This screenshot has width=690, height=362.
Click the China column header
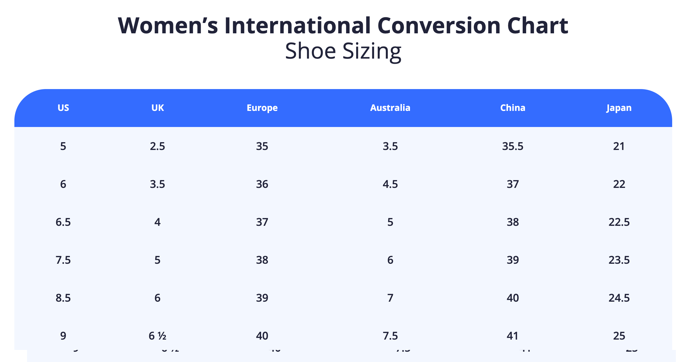click(513, 108)
